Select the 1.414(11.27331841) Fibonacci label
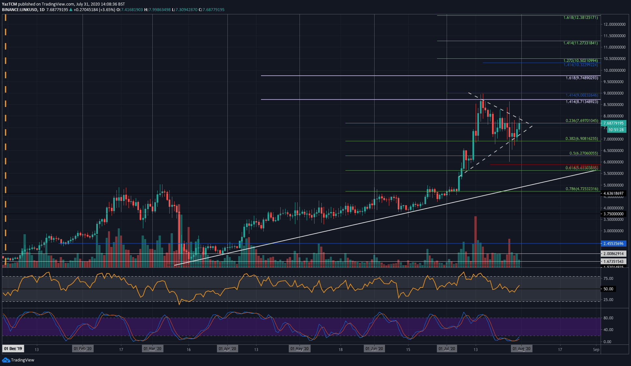Viewport: 631px width, 366px height. coord(580,43)
